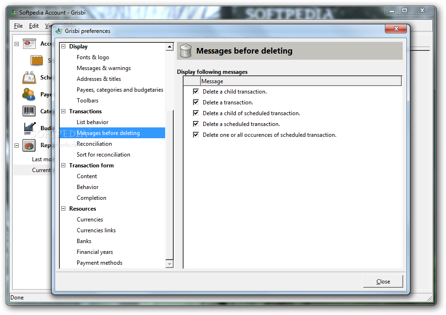The image size is (446, 315).
Task: Select Addresses & titles preferences
Action: click(99, 79)
